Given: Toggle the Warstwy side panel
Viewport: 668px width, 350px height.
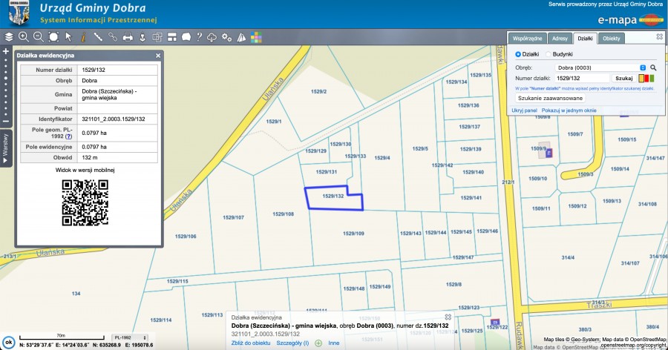Looking at the screenshot, I should tap(5, 148).
